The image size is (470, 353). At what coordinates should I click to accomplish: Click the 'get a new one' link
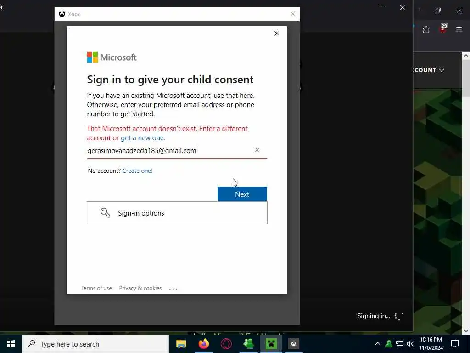142,138
